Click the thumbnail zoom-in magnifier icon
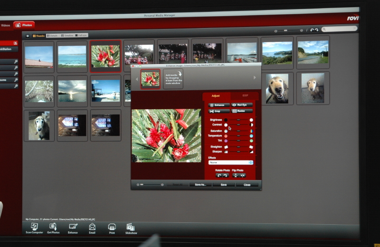Image resolution: width=380 pixels, height=247 pixels. coord(301,30)
